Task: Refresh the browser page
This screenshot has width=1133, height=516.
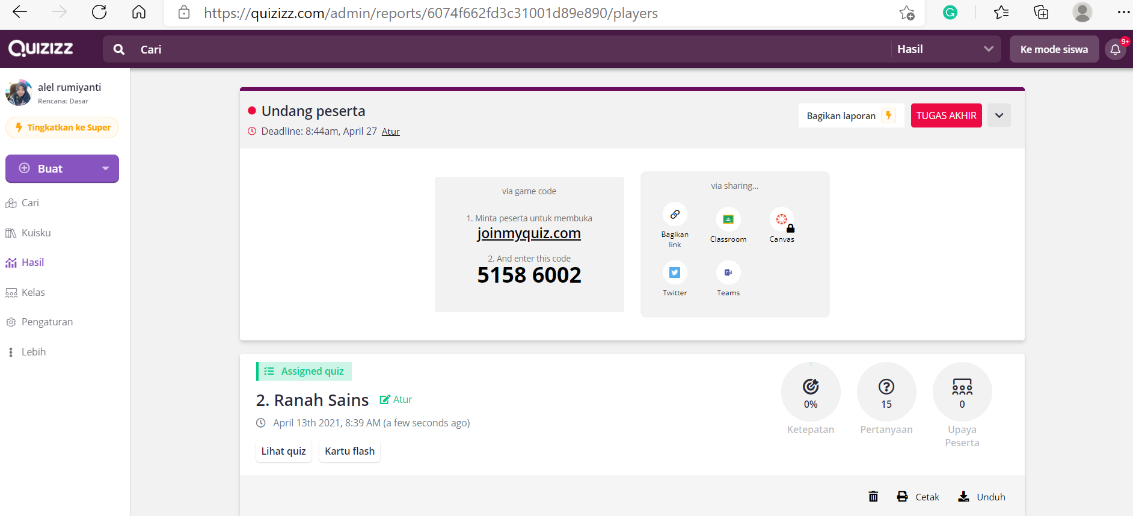Action: pos(99,13)
